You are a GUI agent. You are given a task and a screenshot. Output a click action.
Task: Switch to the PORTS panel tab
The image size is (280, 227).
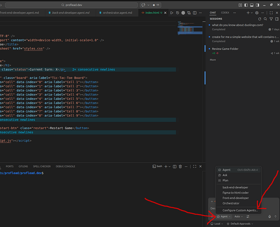(x=10, y=166)
